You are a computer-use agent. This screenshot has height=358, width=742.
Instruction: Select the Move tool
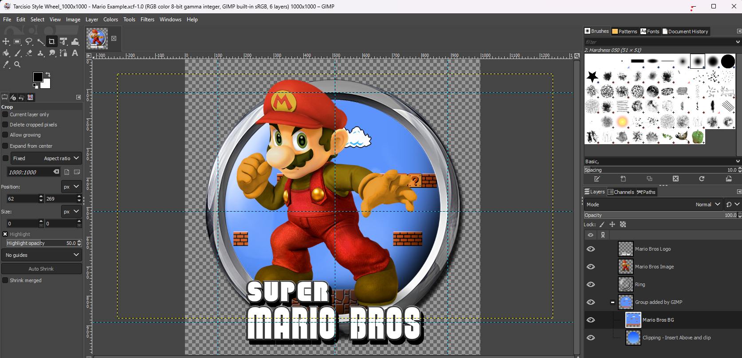tap(6, 41)
